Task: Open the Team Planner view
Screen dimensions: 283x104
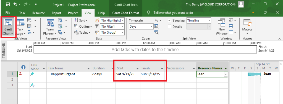Action: tap(50, 27)
